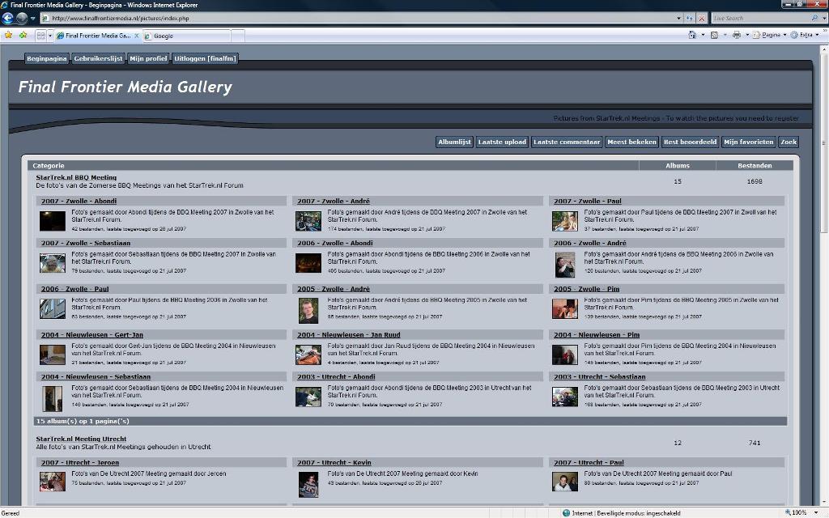Open a new blank tab
This screenshot has width=829, height=518.
(238, 36)
